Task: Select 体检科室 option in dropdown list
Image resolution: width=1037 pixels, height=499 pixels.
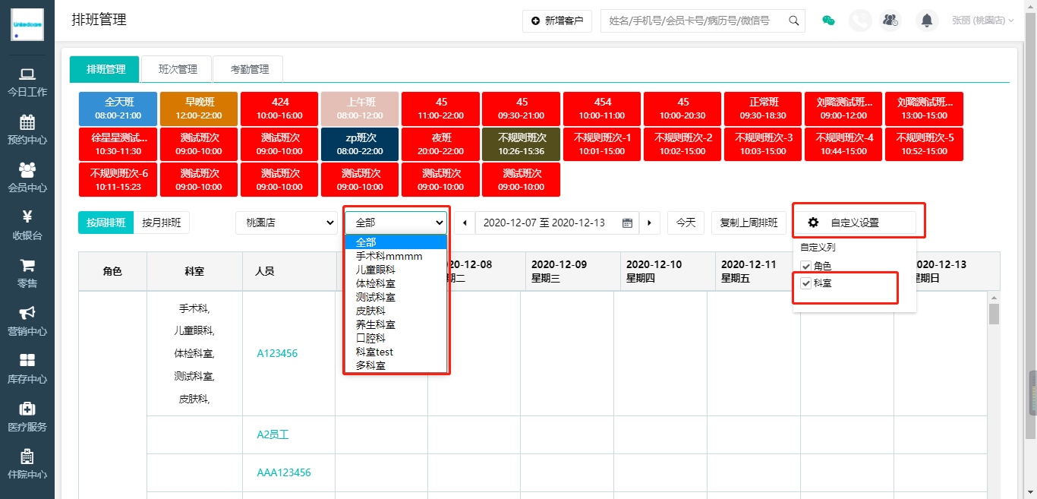Action: (396, 283)
